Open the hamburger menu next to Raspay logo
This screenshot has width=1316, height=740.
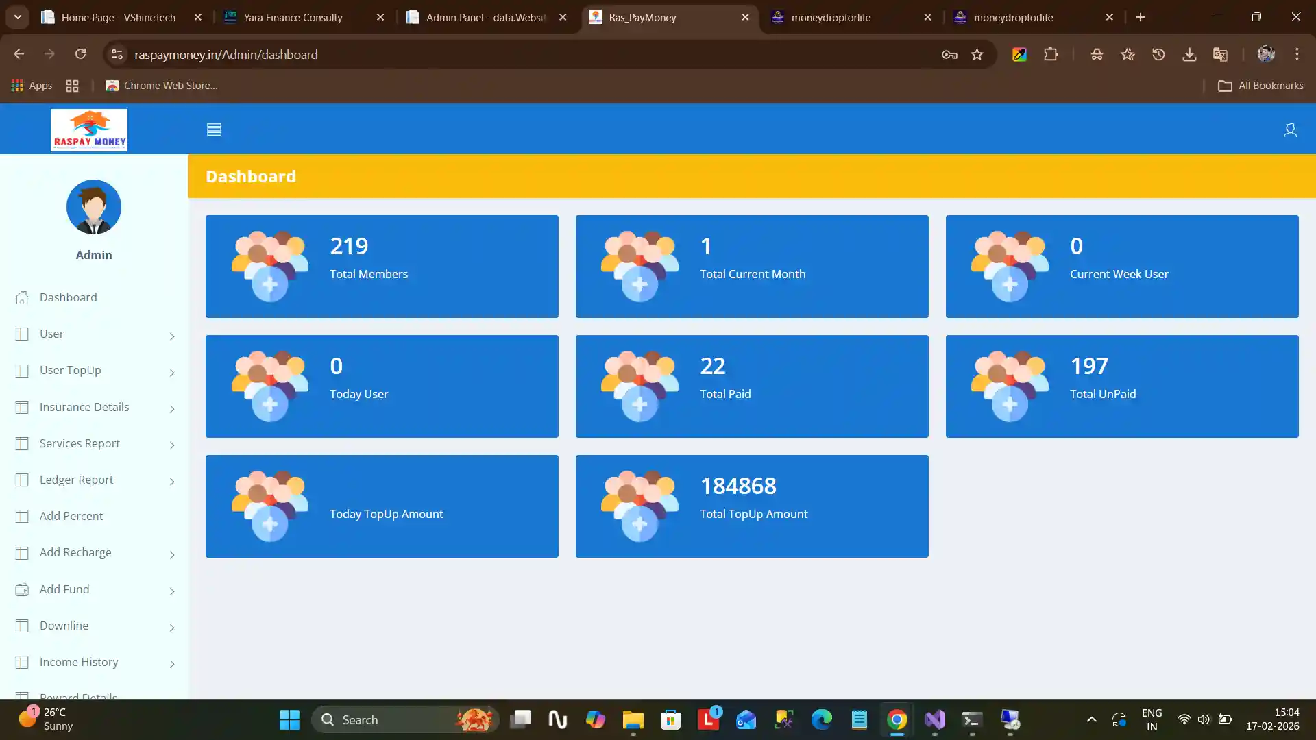click(214, 129)
